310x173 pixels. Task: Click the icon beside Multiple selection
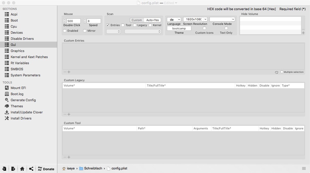(277, 72)
